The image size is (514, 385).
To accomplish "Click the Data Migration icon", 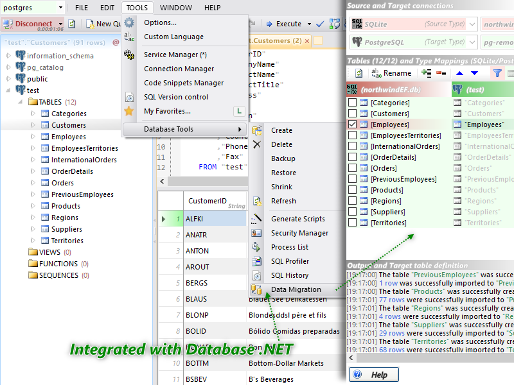I will tap(256, 289).
